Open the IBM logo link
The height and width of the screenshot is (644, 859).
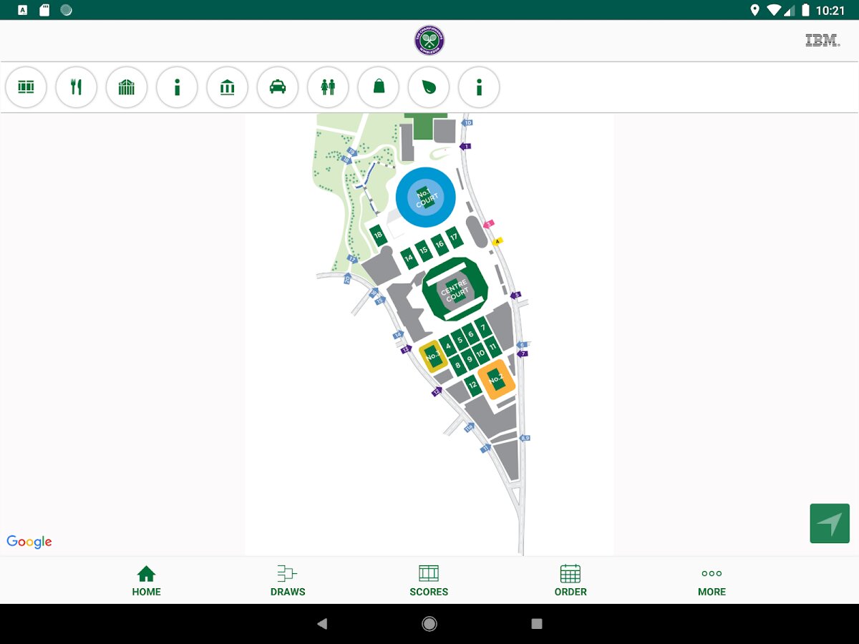point(822,41)
